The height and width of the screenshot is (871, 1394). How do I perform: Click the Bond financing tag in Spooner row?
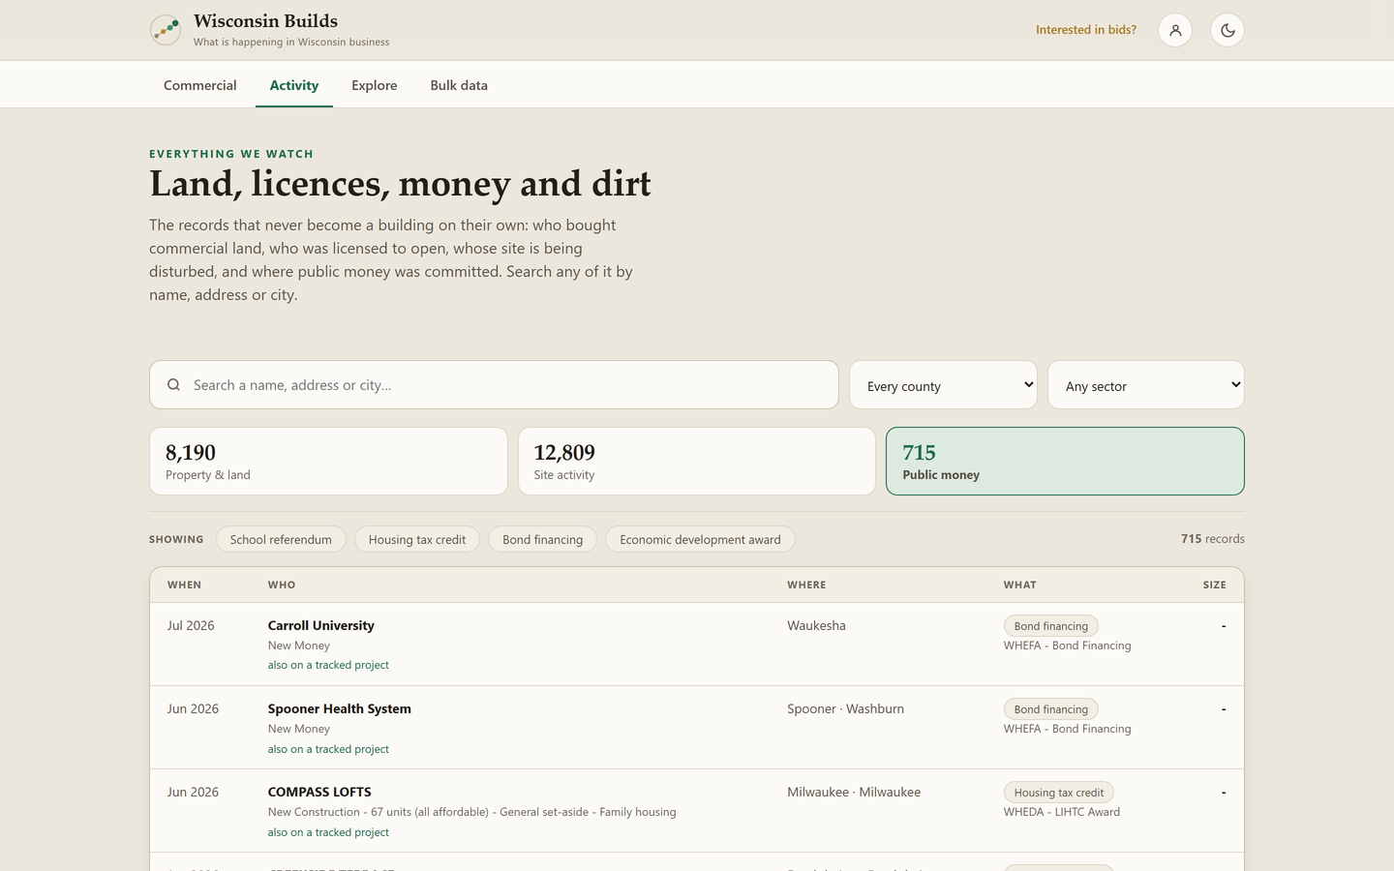pyautogui.click(x=1051, y=709)
